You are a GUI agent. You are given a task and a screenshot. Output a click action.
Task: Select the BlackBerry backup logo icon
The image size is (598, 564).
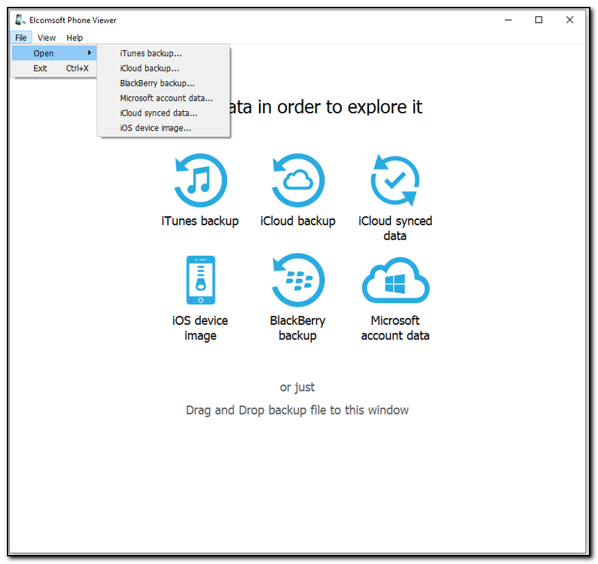(x=297, y=280)
